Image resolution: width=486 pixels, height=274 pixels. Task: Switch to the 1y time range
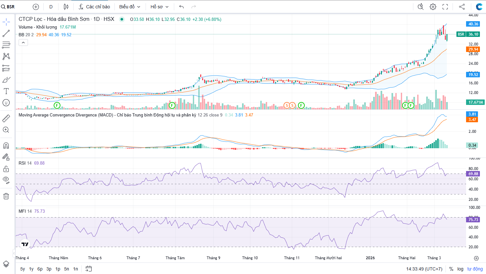pos(31,269)
